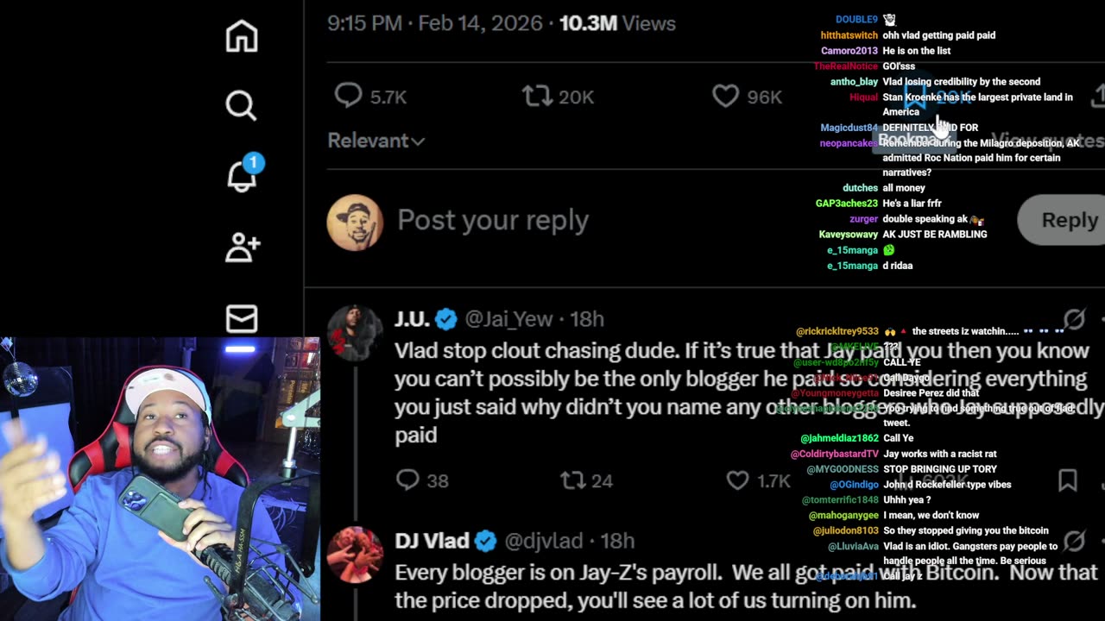The width and height of the screenshot is (1105, 621).
Task: Open the Grok icon on DJ Vlad's reply
Action: point(1074,541)
